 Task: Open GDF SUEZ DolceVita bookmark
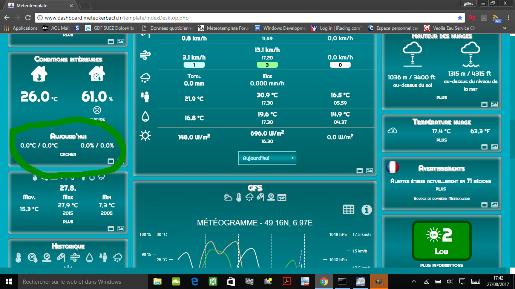coord(111,28)
